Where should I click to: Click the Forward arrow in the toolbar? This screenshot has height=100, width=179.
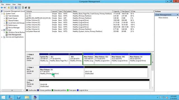(5, 7)
